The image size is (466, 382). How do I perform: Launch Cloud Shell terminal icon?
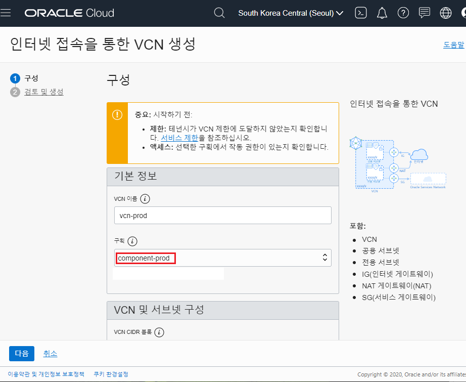[x=360, y=13]
